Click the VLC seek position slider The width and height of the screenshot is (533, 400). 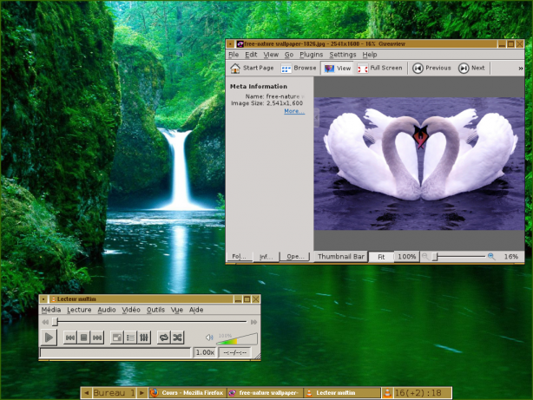[x=150, y=322]
